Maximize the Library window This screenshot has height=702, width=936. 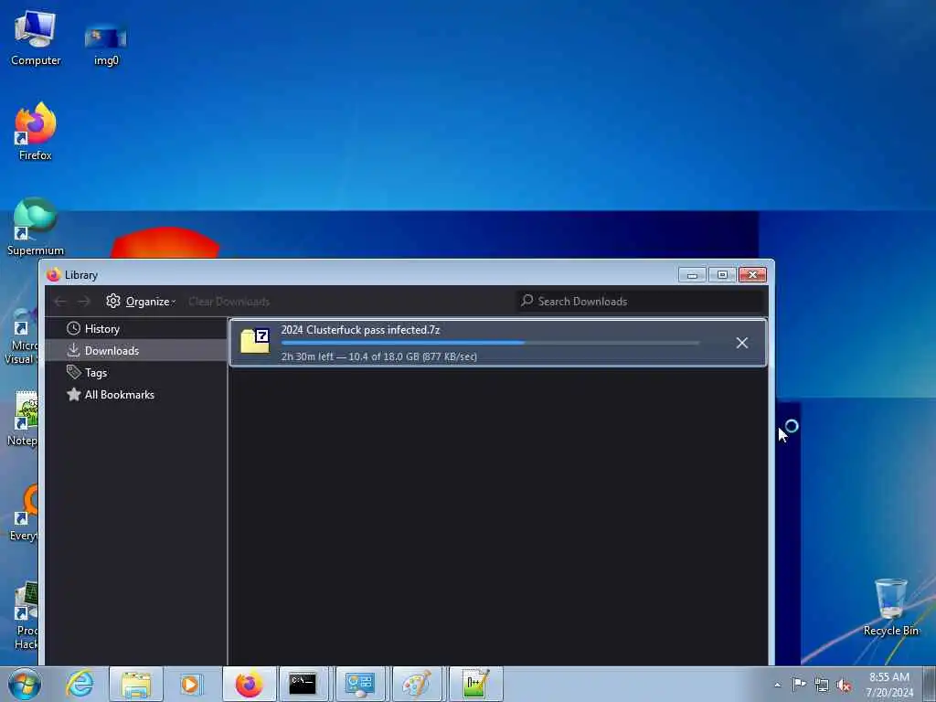722,274
